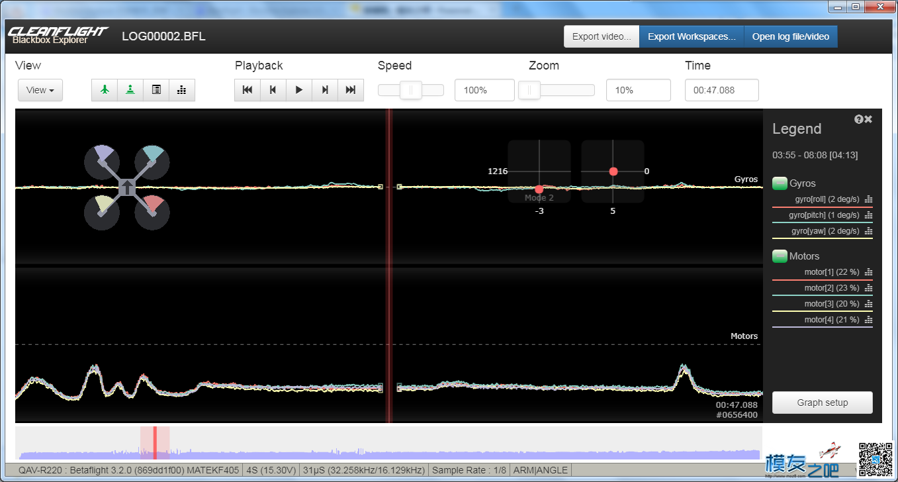Click red marker in overview timeline
898x482 pixels.
[155, 443]
